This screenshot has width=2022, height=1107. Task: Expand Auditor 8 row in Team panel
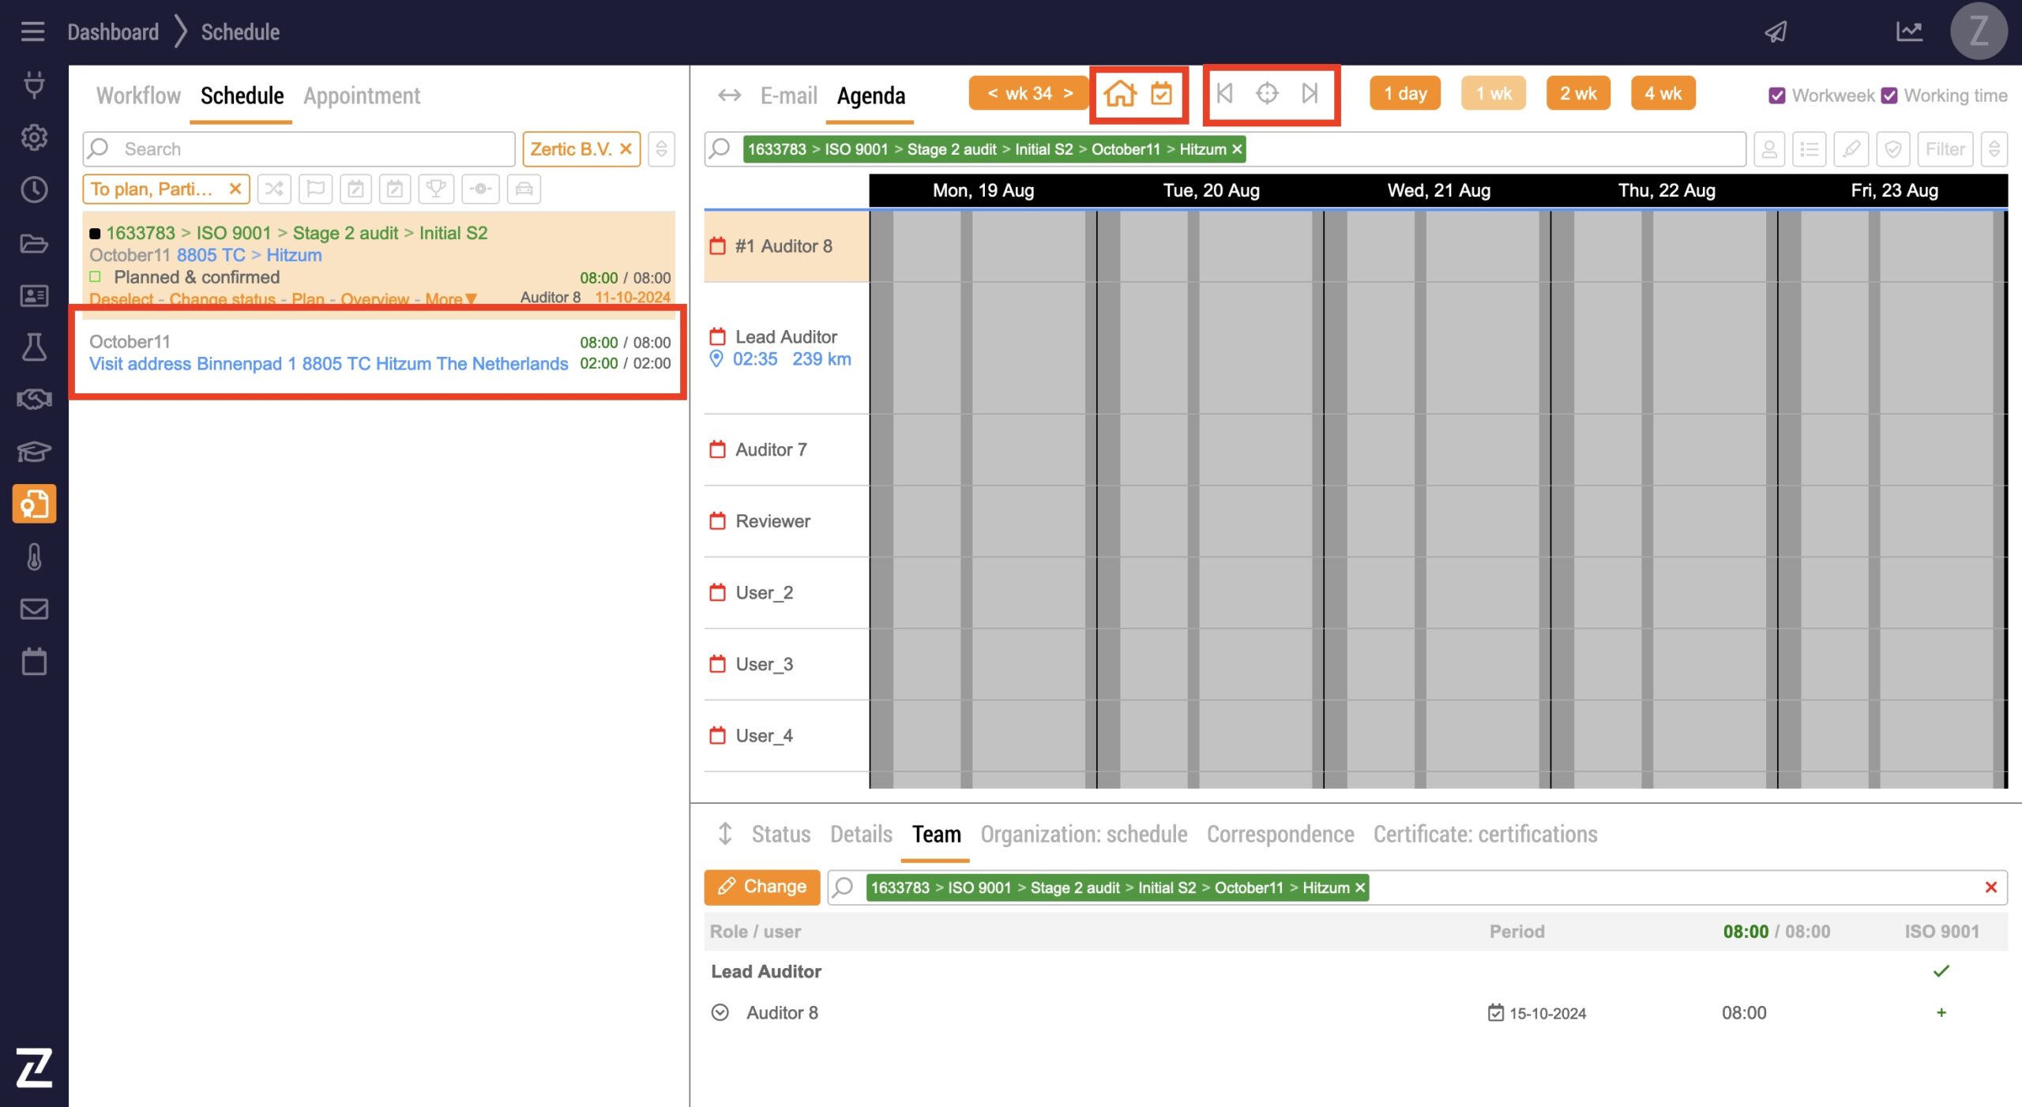[720, 1013]
